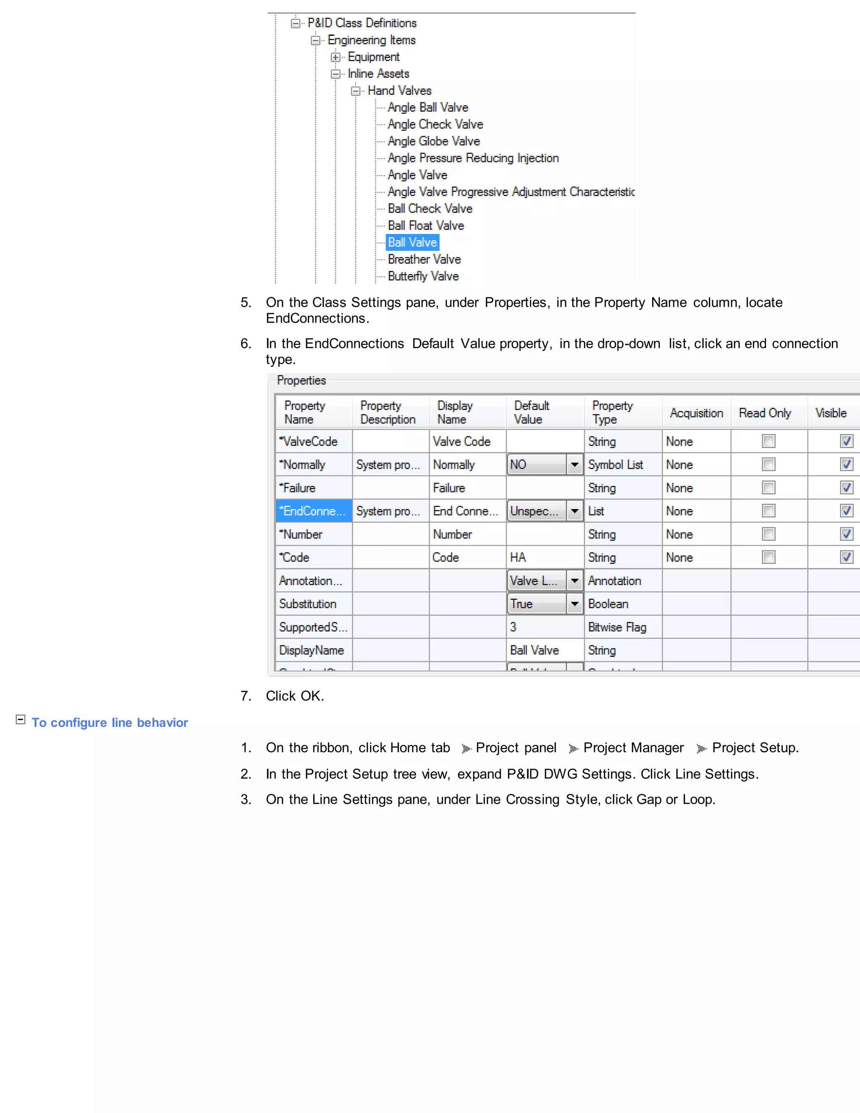Open the Normally default value dropdown

pos(575,465)
